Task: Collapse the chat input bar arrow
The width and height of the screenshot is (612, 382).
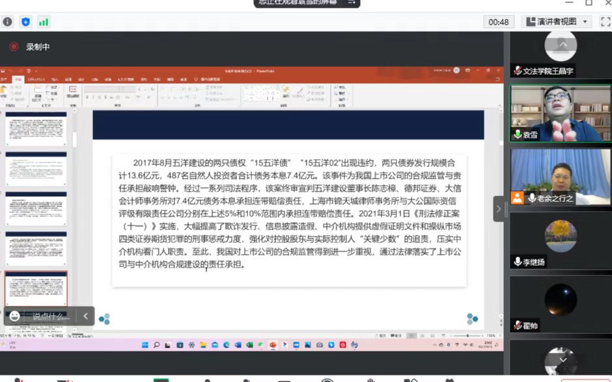Action: 85,316
